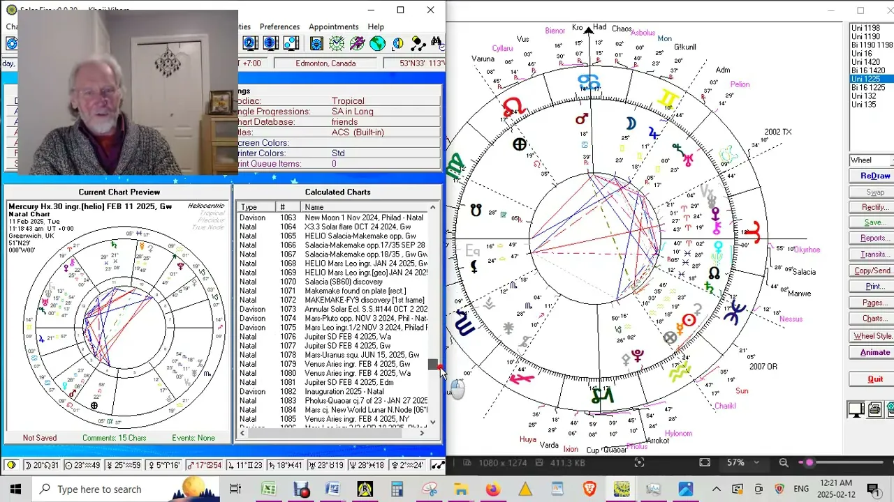Click the Calculated Charts vertical scrollbar thumb
Screen dimensions: 894x502
tap(433, 365)
